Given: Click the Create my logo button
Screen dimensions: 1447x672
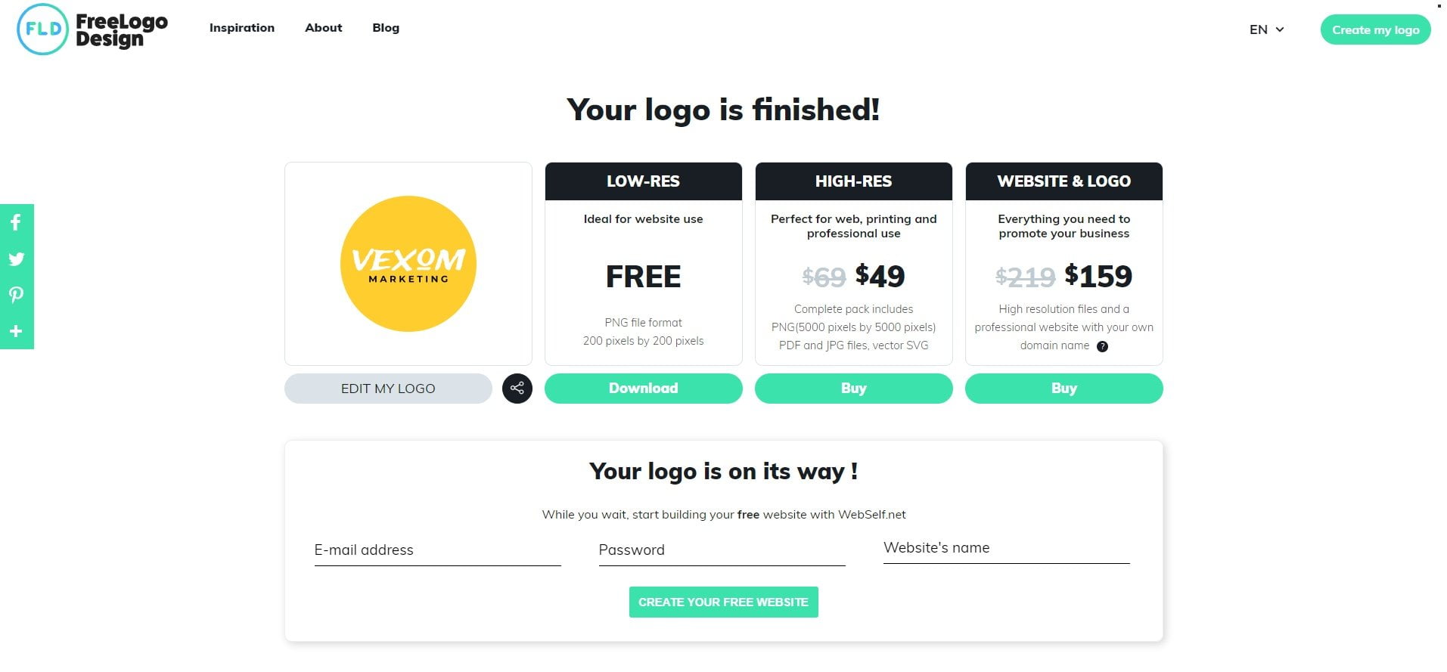Looking at the screenshot, I should tap(1375, 29).
